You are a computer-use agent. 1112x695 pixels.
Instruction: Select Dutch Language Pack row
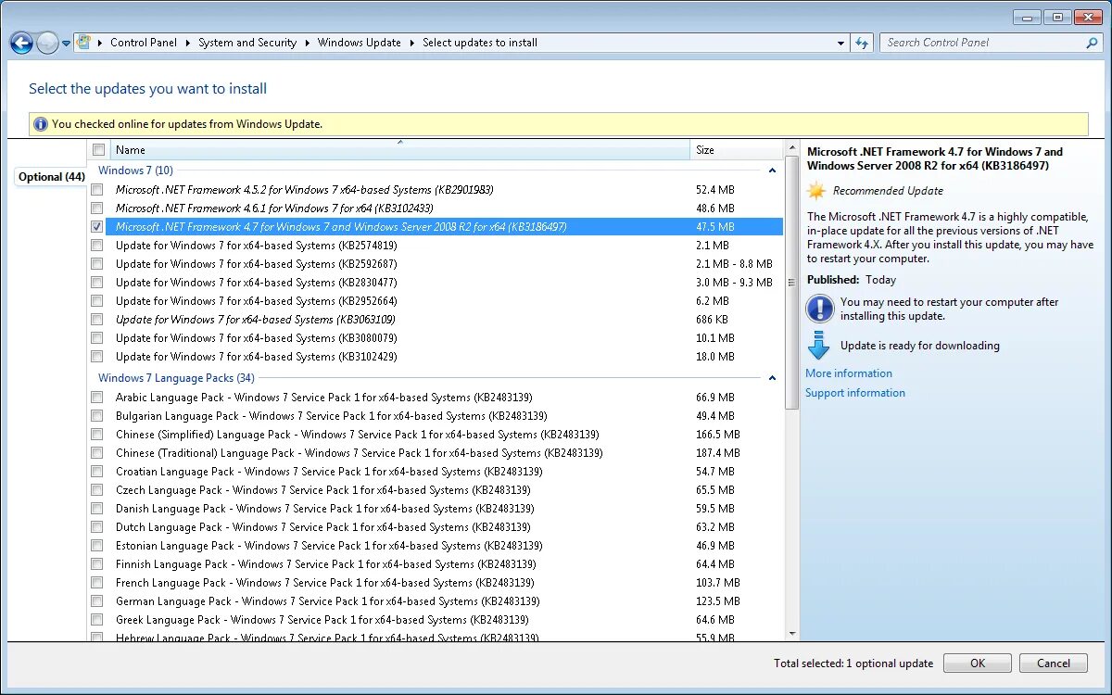point(436,527)
